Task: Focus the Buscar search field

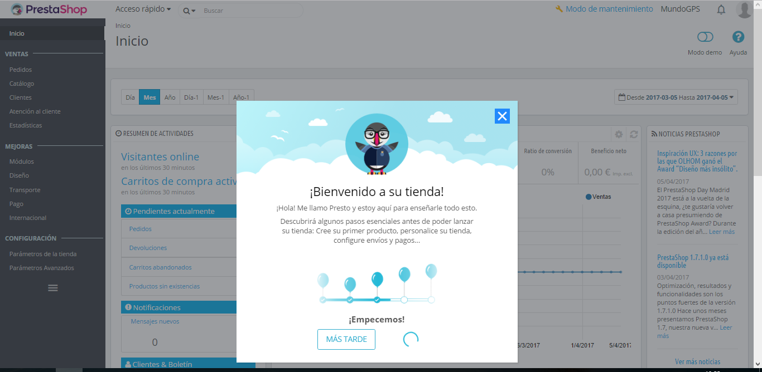Action: pos(251,11)
